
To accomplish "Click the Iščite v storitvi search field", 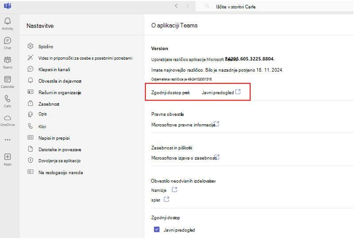I will 274,7.
